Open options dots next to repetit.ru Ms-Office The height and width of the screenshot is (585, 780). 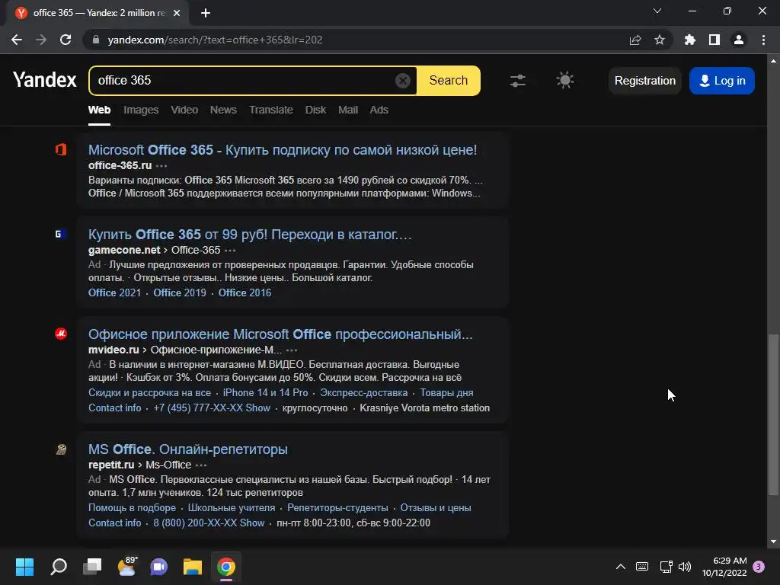[201, 465]
